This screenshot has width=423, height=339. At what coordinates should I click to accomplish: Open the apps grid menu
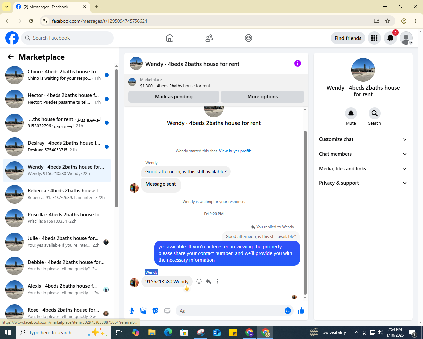point(374,38)
